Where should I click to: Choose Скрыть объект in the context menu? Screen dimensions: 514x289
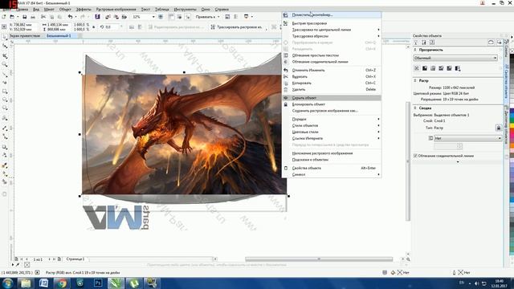point(332,98)
